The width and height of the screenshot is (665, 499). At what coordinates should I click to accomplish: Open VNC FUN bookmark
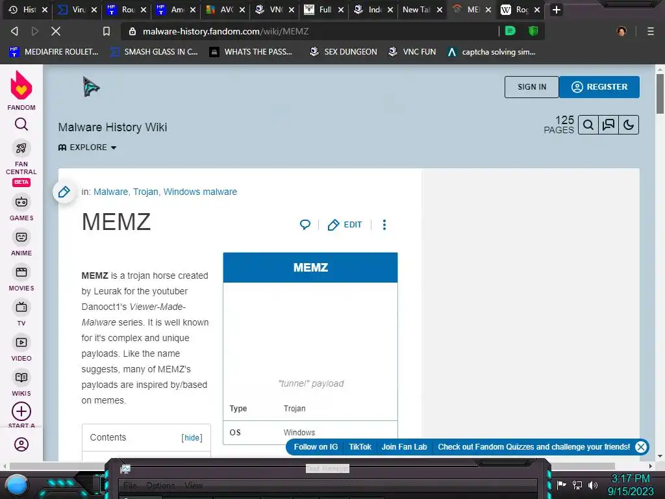412,52
